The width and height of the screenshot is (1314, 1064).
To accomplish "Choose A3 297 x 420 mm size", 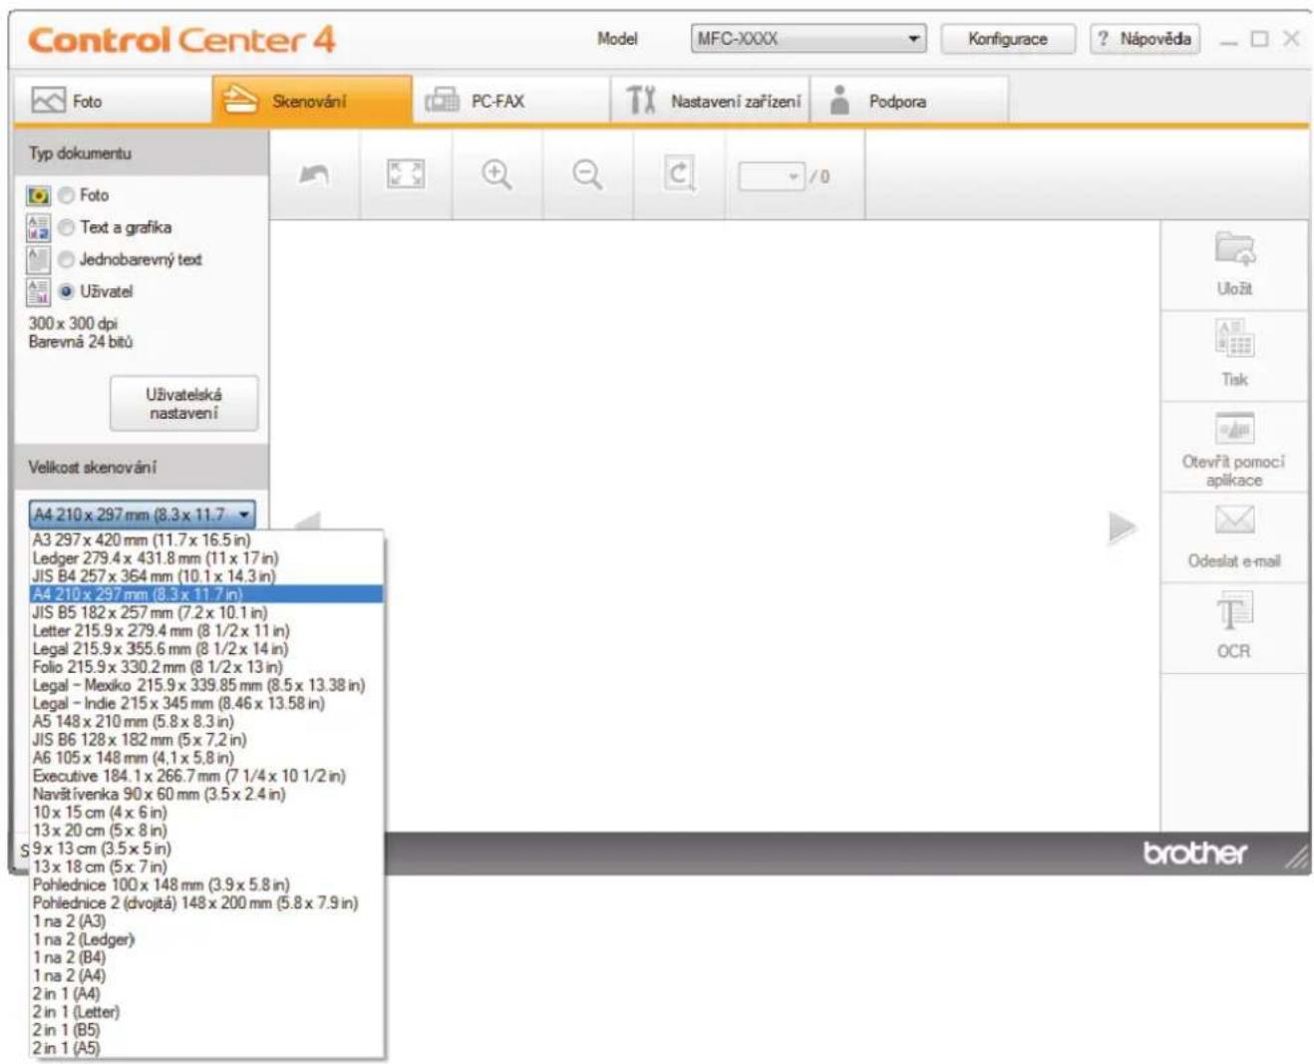I will [x=206, y=539].
